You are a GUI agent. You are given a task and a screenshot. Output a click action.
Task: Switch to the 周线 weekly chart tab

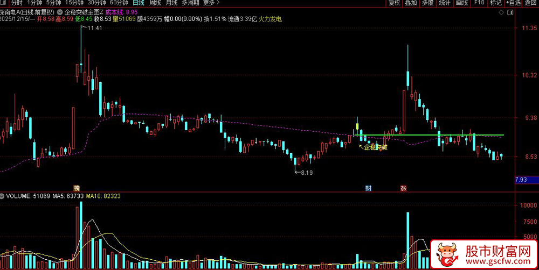coord(155,3)
